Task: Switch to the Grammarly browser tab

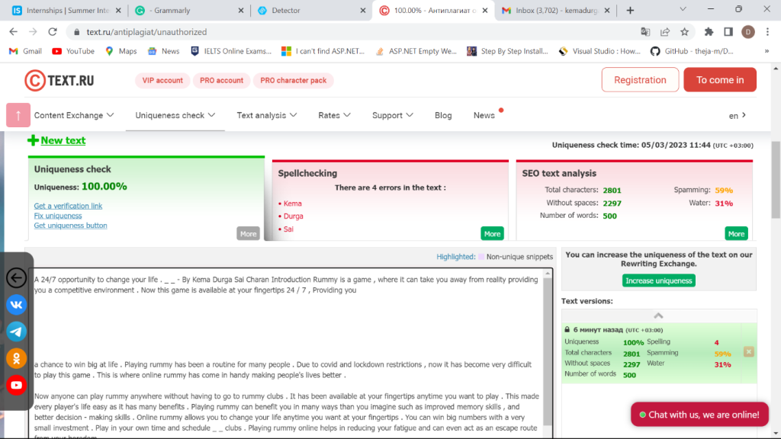Action: pyautogui.click(x=188, y=11)
